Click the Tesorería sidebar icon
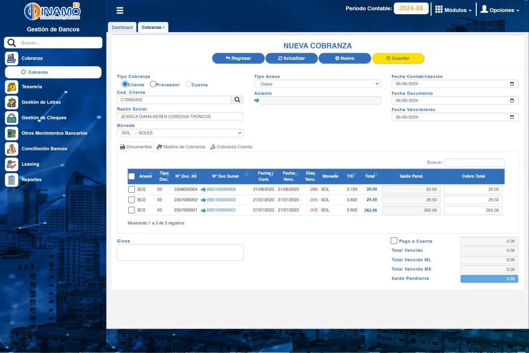529x353 pixels. pyautogui.click(x=11, y=87)
